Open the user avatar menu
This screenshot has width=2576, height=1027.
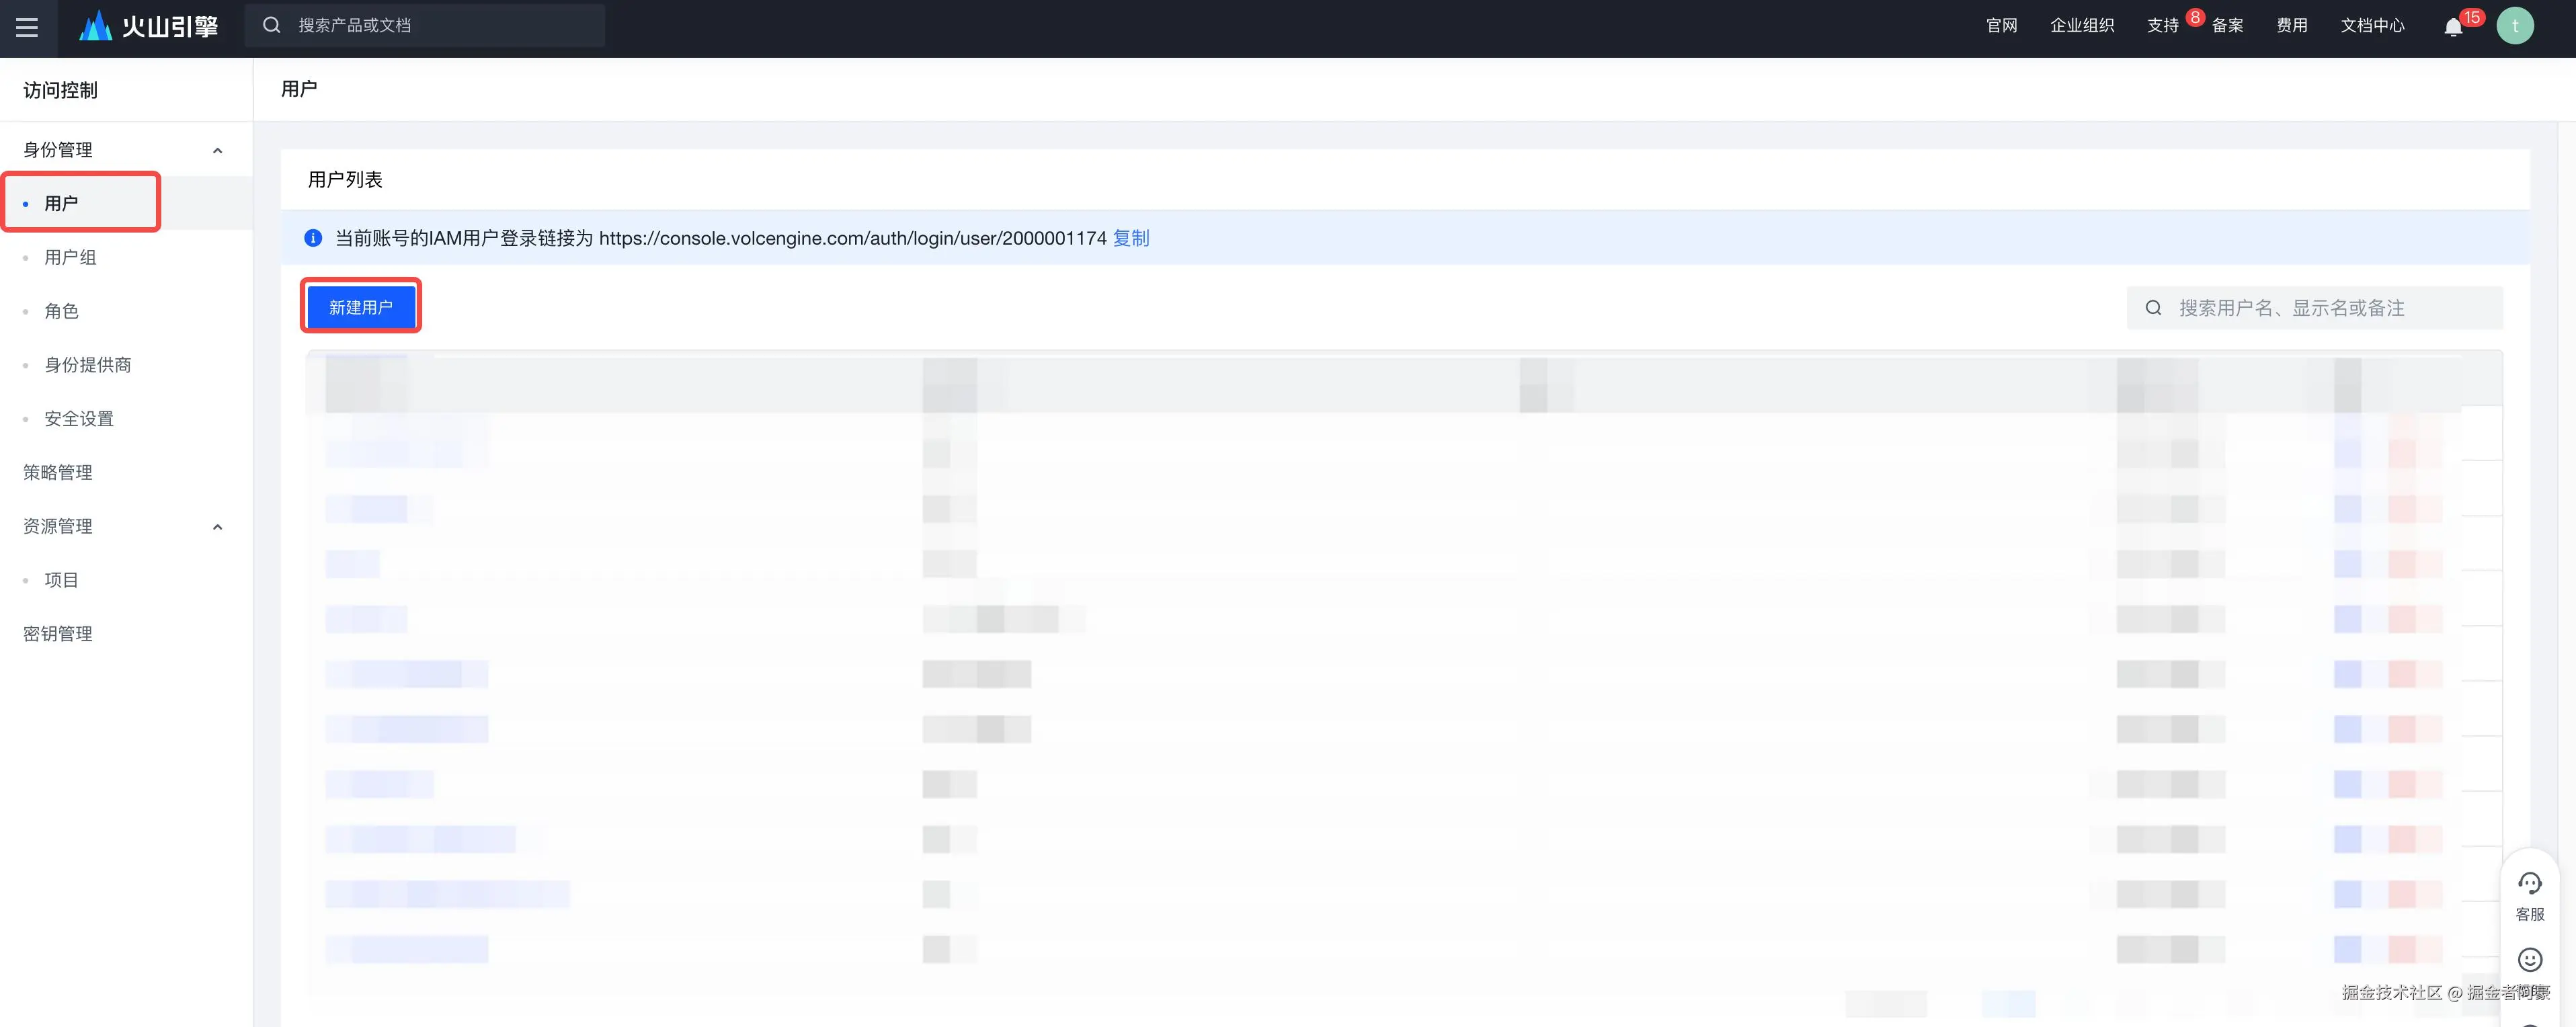(2514, 26)
